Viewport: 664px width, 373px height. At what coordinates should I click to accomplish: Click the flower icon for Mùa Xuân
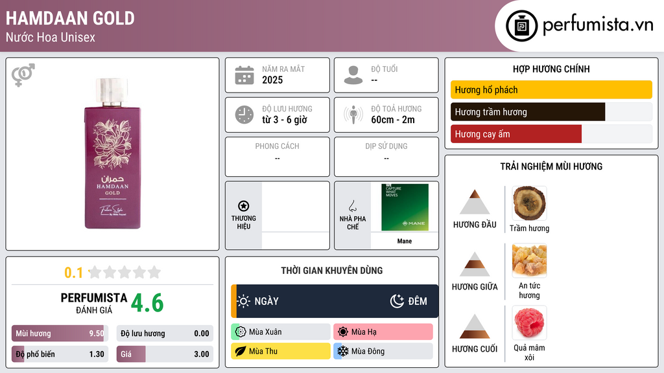pyautogui.click(x=241, y=332)
